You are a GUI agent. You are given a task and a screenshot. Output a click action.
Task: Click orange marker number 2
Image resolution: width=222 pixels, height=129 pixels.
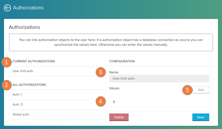(x=6, y=85)
